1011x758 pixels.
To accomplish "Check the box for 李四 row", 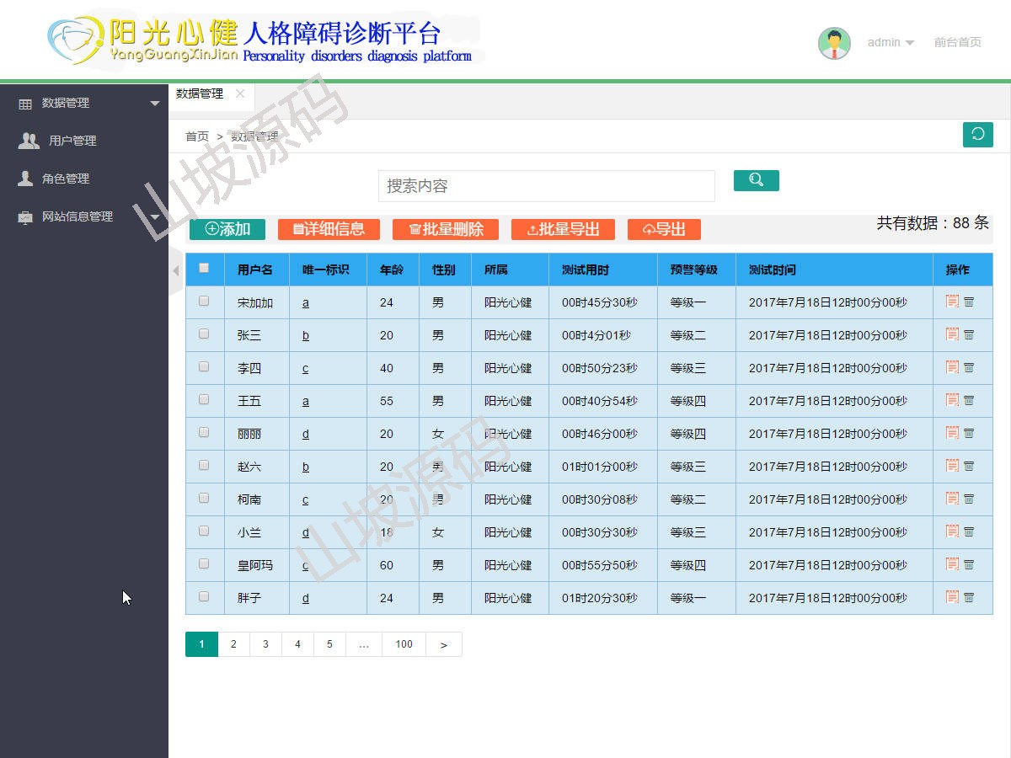I will click(204, 367).
